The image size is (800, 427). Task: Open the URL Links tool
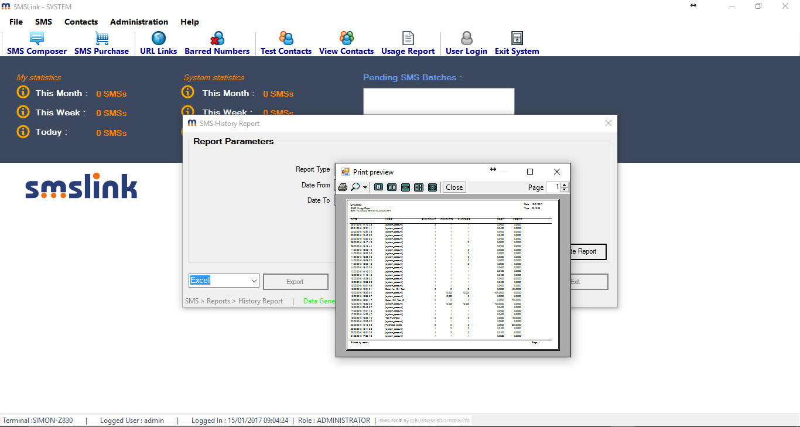coord(158,44)
